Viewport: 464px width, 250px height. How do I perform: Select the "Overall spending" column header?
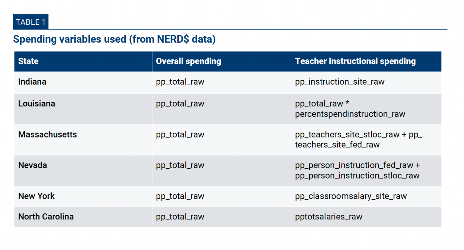[x=189, y=61]
